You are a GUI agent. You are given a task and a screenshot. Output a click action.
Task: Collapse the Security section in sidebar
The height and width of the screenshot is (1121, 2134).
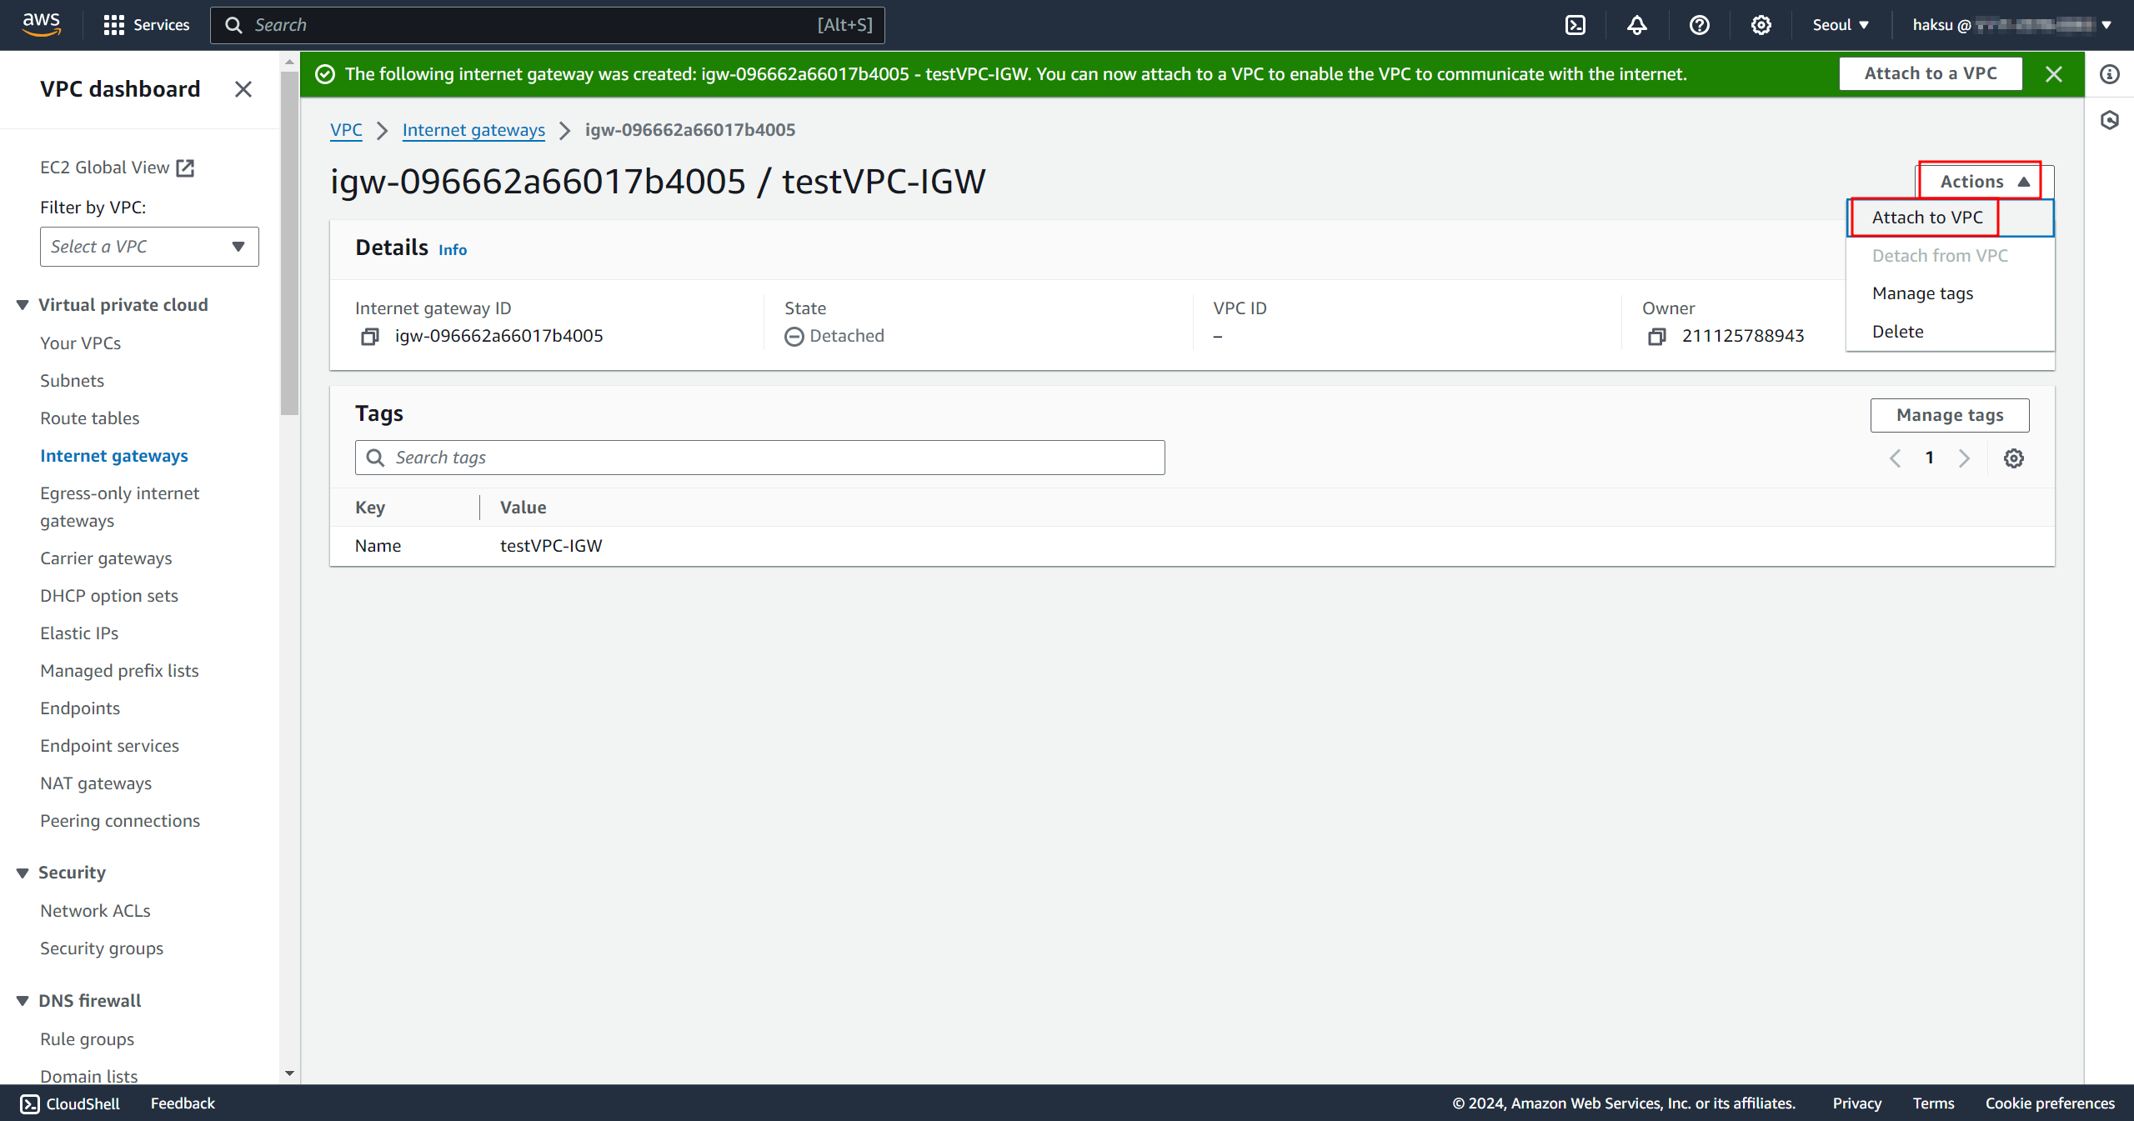[23, 873]
